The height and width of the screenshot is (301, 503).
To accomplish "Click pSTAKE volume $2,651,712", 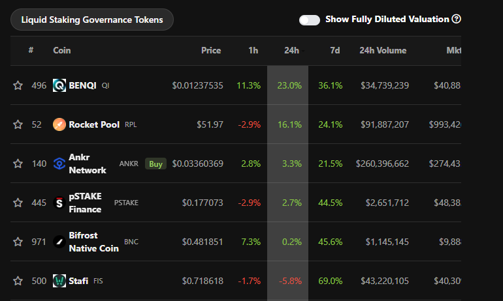I will (387, 203).
